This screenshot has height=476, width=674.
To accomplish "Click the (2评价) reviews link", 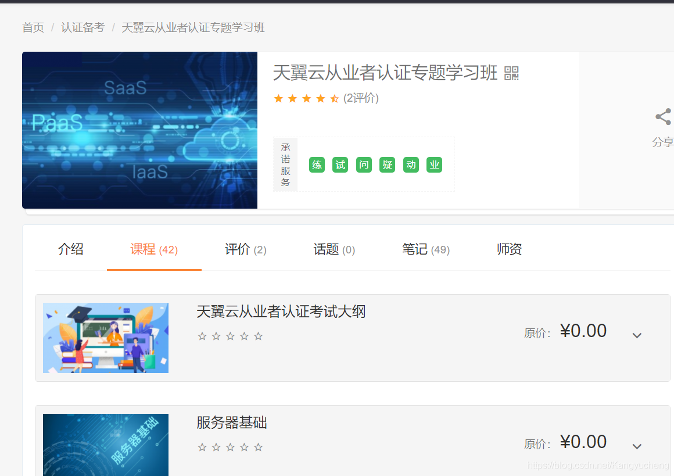I will [x=361, y=98].
